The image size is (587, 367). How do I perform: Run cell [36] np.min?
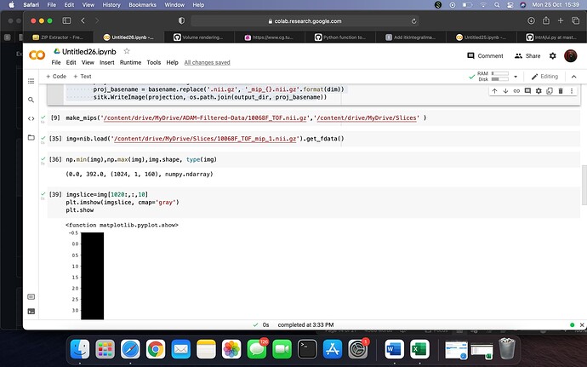[55, 159]
